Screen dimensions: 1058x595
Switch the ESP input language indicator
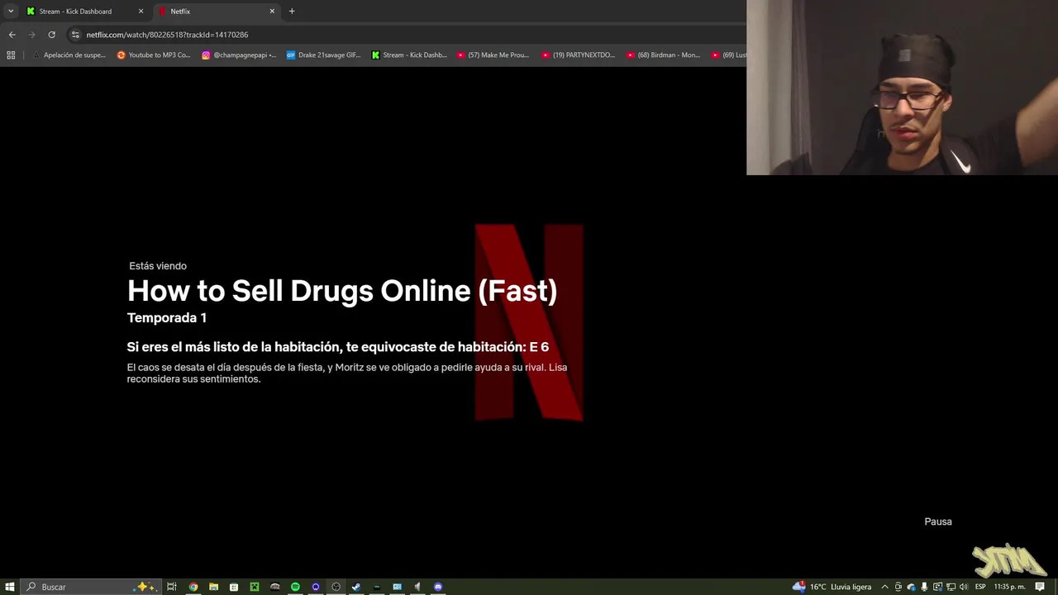point(980,587)
